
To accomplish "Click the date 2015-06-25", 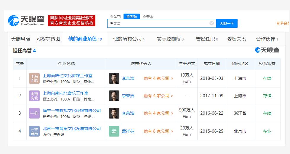I will click(212, 131).
